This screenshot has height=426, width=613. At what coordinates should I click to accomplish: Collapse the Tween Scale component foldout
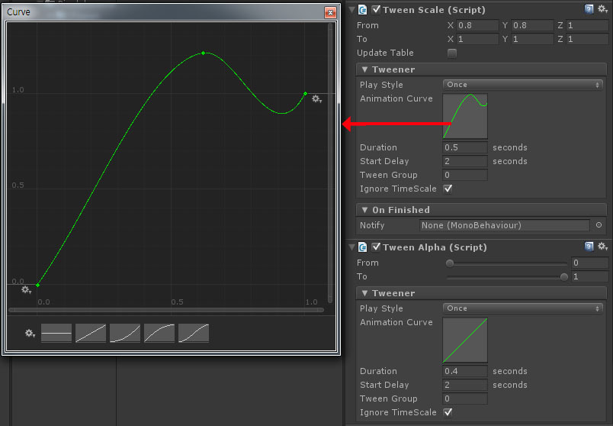pos(351,9)
